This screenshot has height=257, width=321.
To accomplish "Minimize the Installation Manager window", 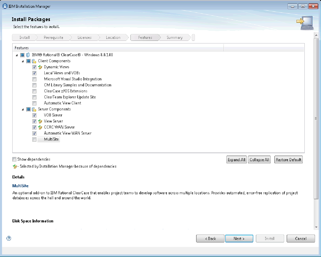I will [292, 6].
